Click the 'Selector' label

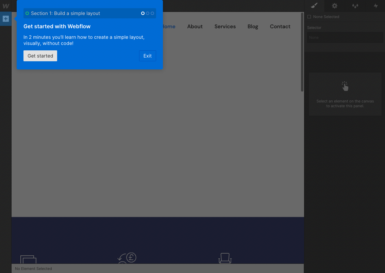314,28
